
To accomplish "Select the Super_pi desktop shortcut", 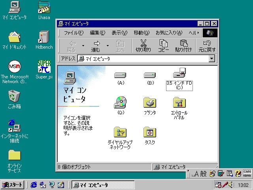I will click(44, 70).
